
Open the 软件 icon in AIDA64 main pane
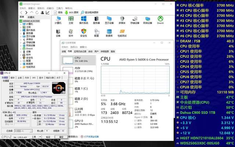71,33
